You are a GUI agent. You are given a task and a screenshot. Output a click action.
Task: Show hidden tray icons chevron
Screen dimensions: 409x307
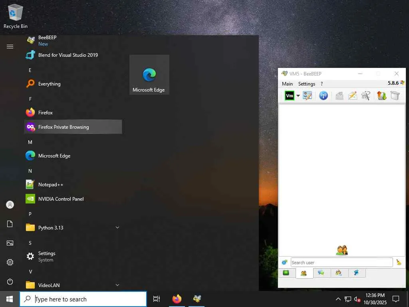(x=338, y=299)
